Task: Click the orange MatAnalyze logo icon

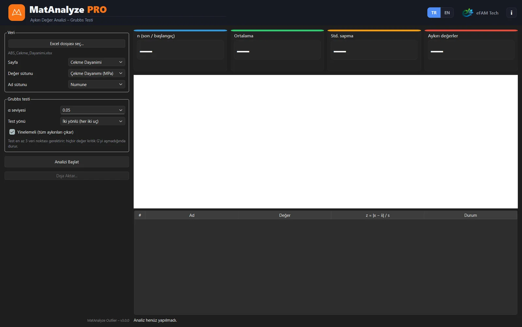Action: pyautogui.click(x=17, y=13)
